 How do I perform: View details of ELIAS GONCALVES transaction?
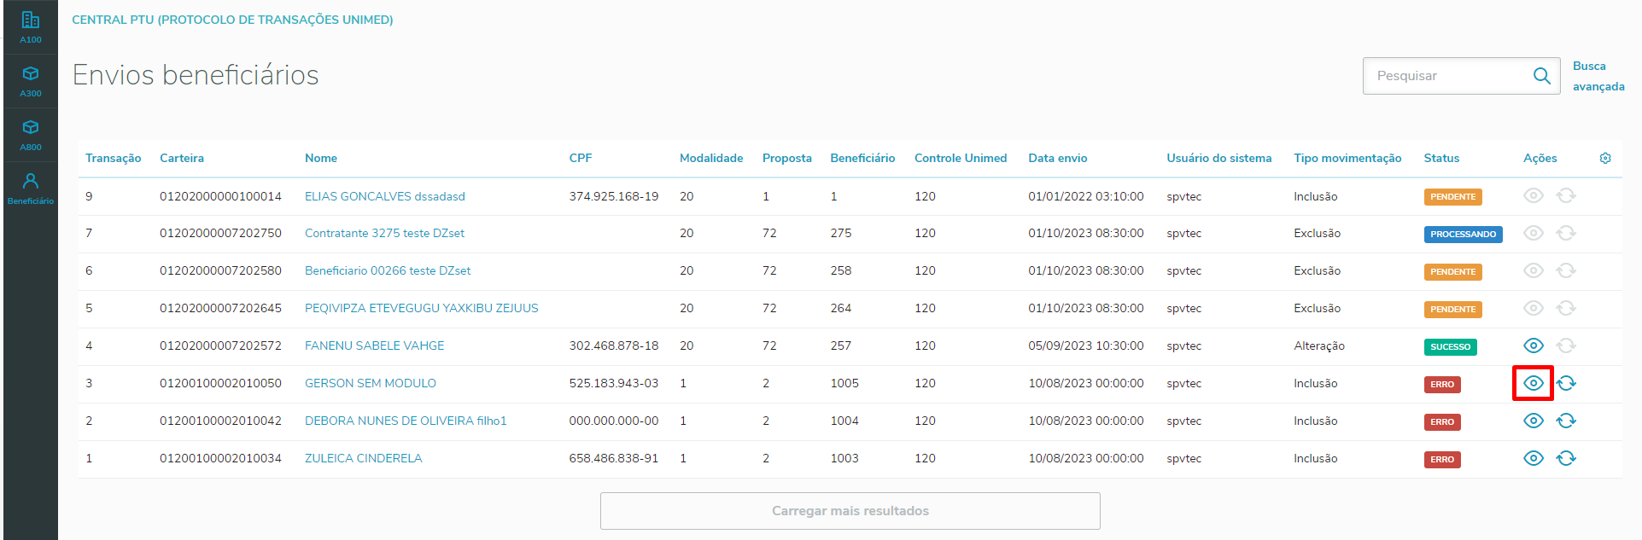pyautogui.click(x=1534, y=195)
